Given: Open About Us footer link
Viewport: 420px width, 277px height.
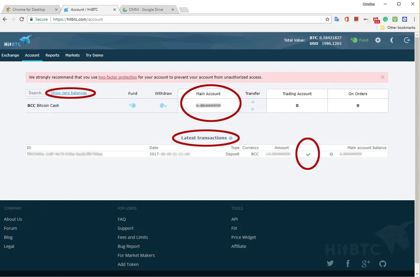Looking at the screenshot, I should (x=13, y=219).
